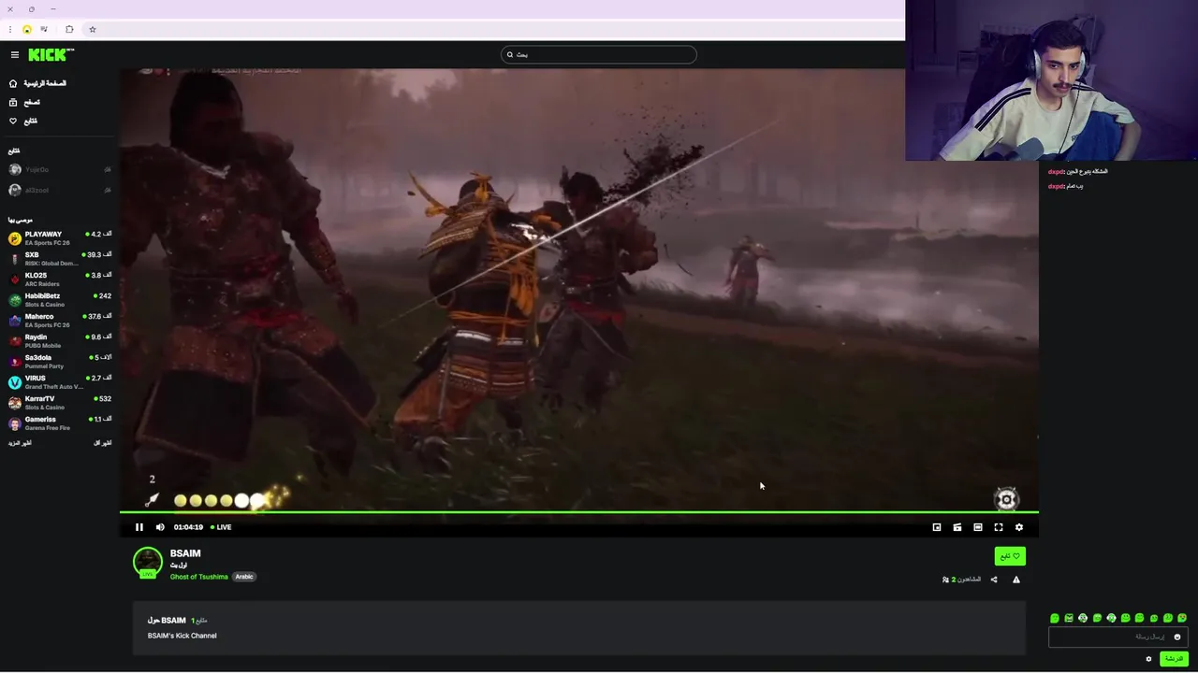
Task: Toggle theater mode
Action: [978, 527]
